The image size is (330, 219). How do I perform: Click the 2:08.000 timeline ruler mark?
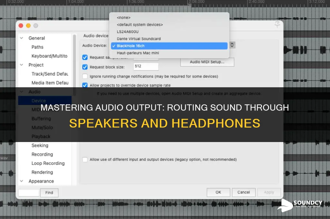point(197,2)
